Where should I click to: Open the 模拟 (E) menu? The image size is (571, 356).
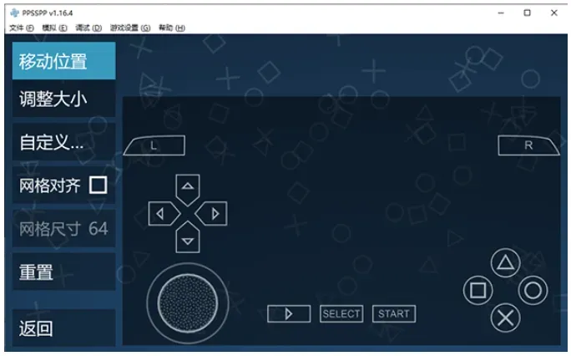54,28
